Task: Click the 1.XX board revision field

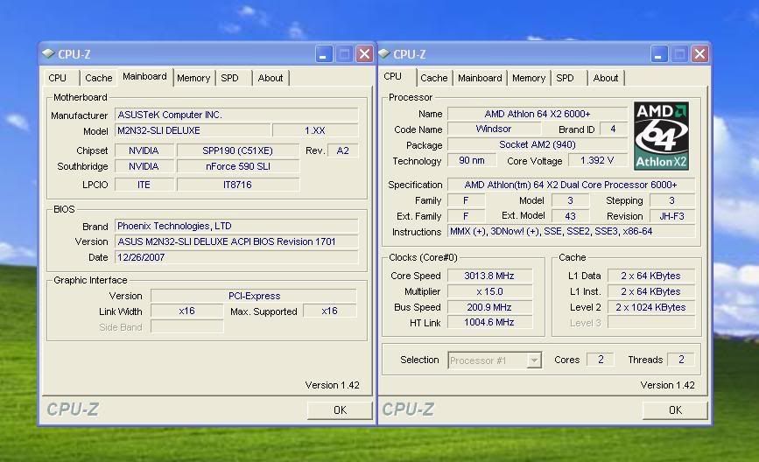Action: point(315,130)
